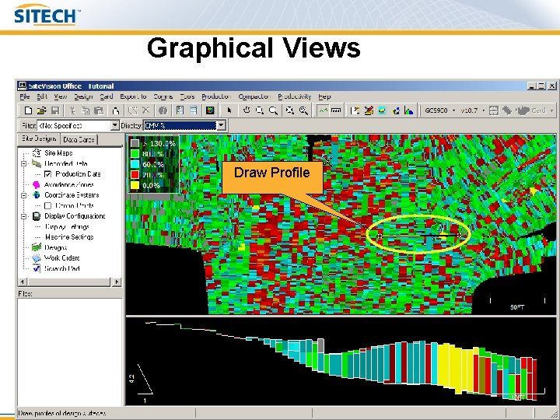Collapse the Coordinate Systems tree node

[24, 195]
